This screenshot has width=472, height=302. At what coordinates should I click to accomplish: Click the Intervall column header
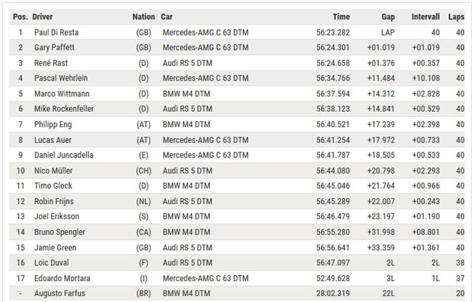click(x=426, y=17)
